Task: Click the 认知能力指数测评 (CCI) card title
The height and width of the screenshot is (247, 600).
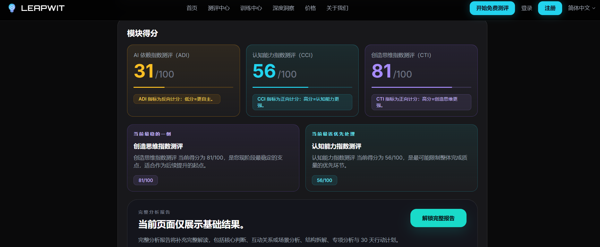Action: [282, 55]
